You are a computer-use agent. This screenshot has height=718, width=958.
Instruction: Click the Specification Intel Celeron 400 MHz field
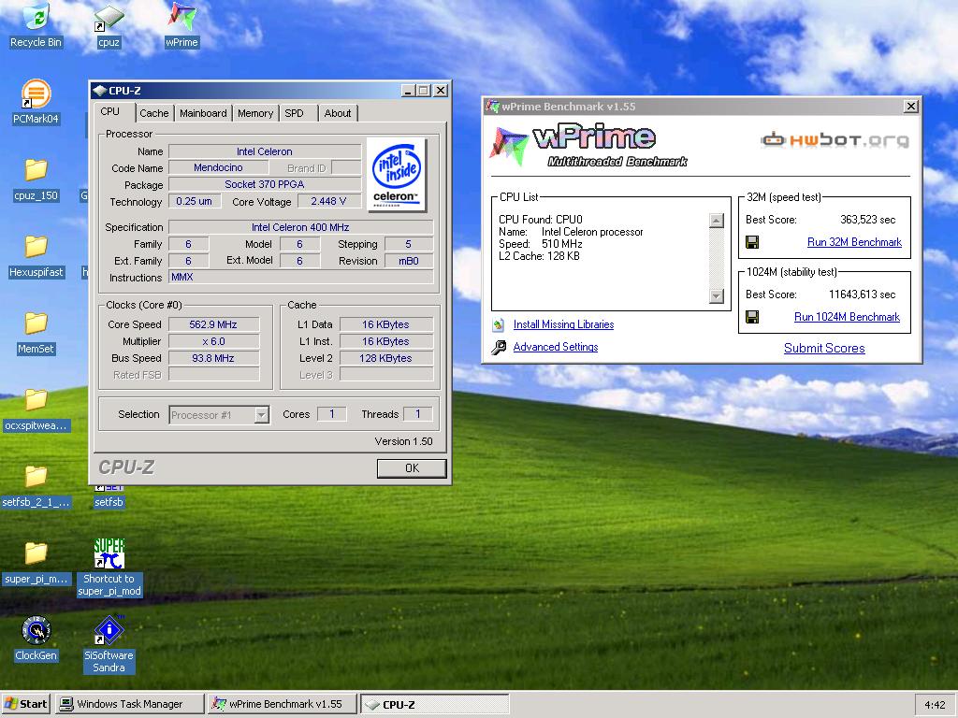(x=300, y=227)
